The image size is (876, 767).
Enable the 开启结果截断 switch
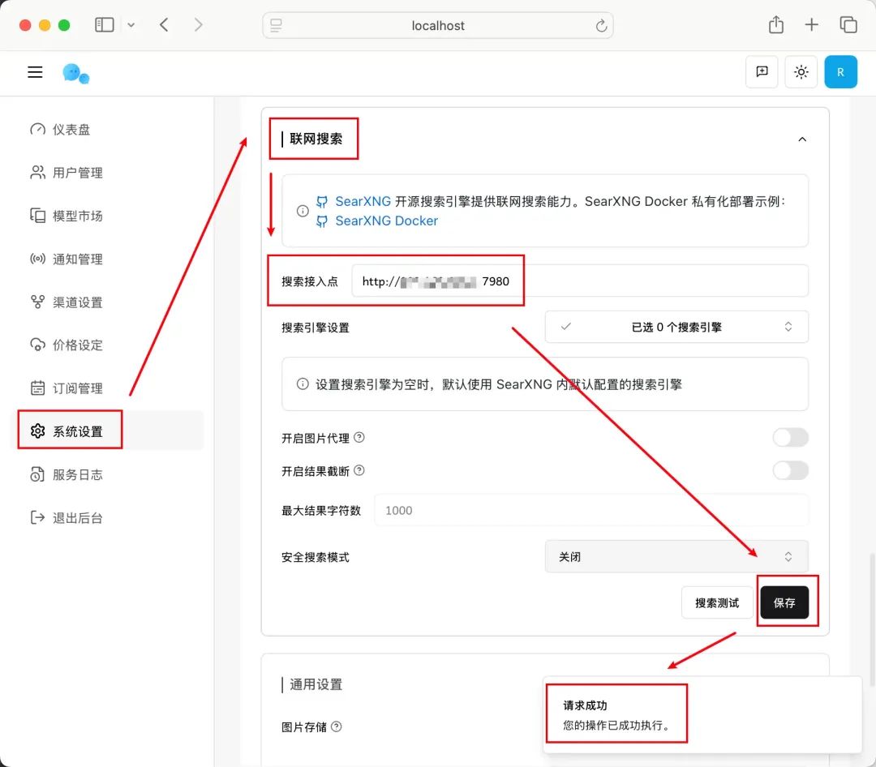790,470
